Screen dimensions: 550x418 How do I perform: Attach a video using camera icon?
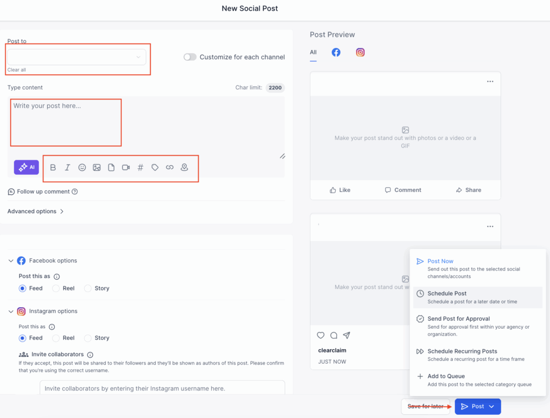tap(126, 167)
